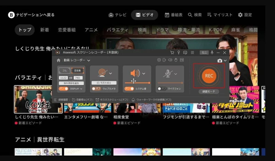
Task: Click the recording width field 1122
Action: click(64, 78)
